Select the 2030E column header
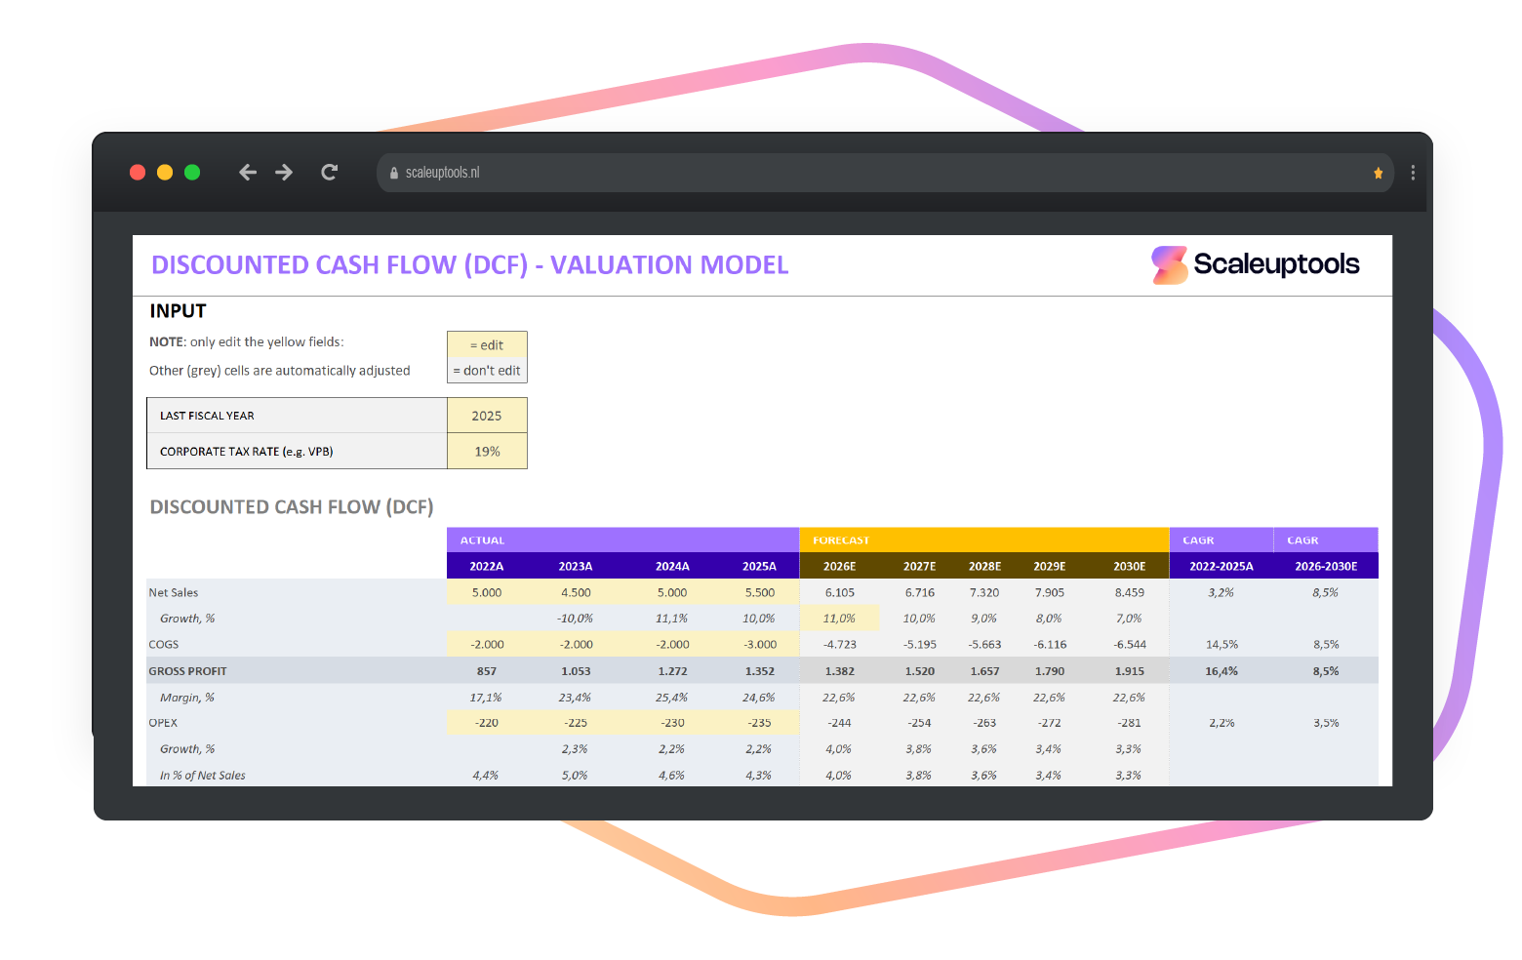1522x960 pixels. click(1128, 566)
